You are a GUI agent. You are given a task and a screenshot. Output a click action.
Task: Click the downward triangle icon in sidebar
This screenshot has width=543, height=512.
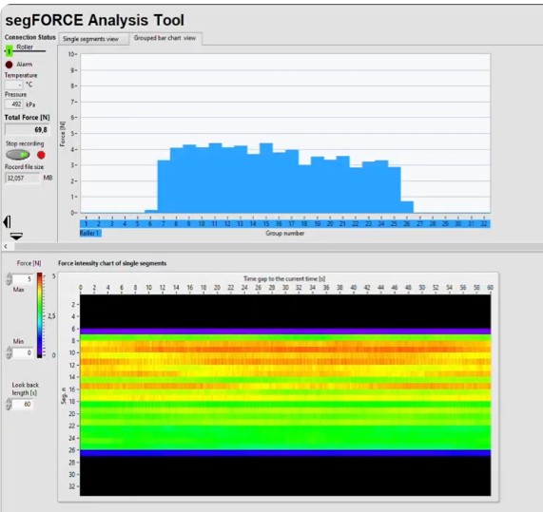pyautogui.click(x=16, y=237)
